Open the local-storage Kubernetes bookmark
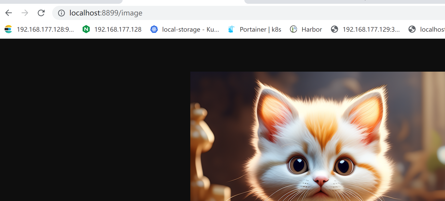 point(185,29)
